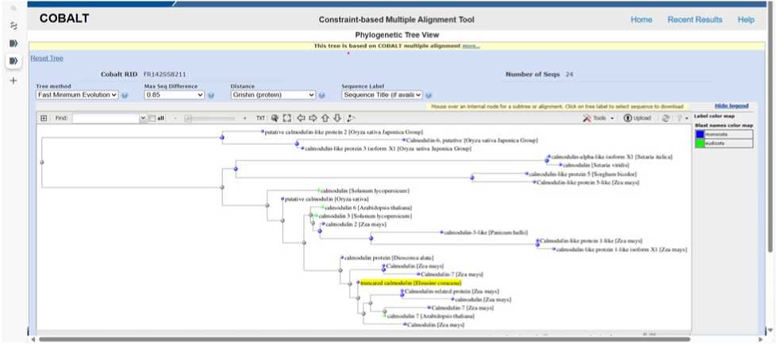Click help icon next to Sequence Label
777x344 pixels.
pyautogui.click(x=429, y=95)
